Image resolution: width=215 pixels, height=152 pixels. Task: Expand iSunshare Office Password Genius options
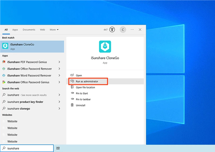point(59,82)
